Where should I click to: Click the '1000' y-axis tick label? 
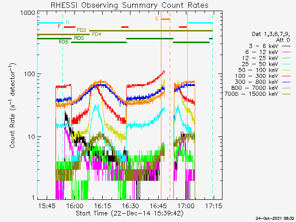pyautogui.click(x=28, y=13)
